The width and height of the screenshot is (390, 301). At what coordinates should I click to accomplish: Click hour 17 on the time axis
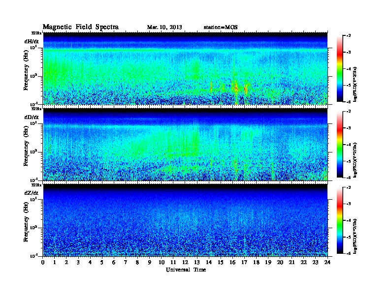[244, 263]
